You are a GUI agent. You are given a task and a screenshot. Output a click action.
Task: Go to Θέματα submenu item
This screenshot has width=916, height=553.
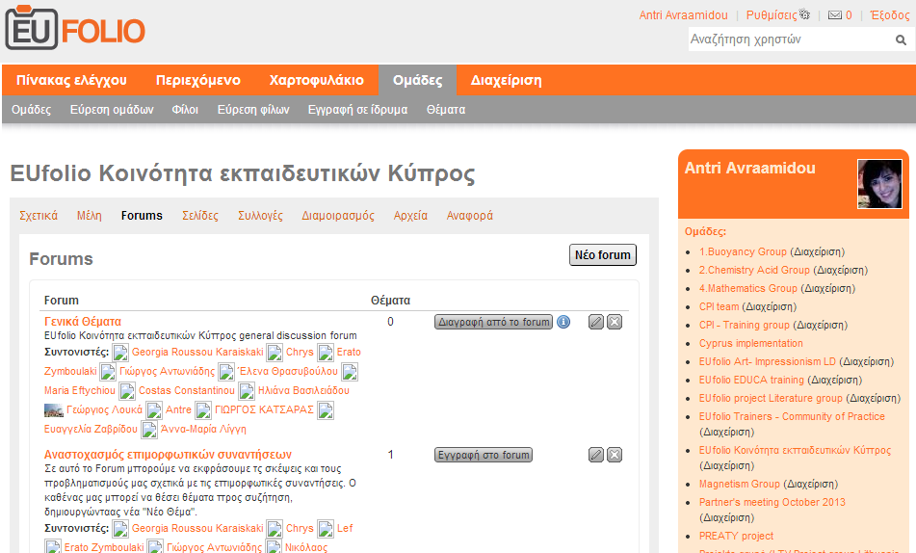(x=446, y=109)
